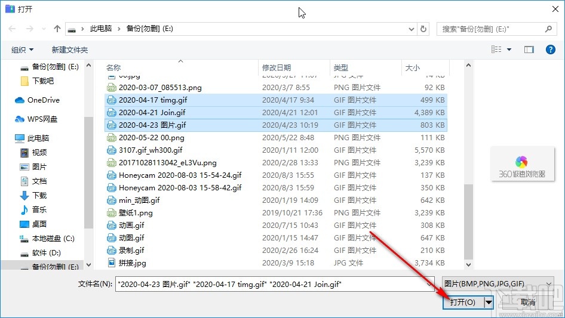Open the 组织 menu

click(x=22, y=50)
